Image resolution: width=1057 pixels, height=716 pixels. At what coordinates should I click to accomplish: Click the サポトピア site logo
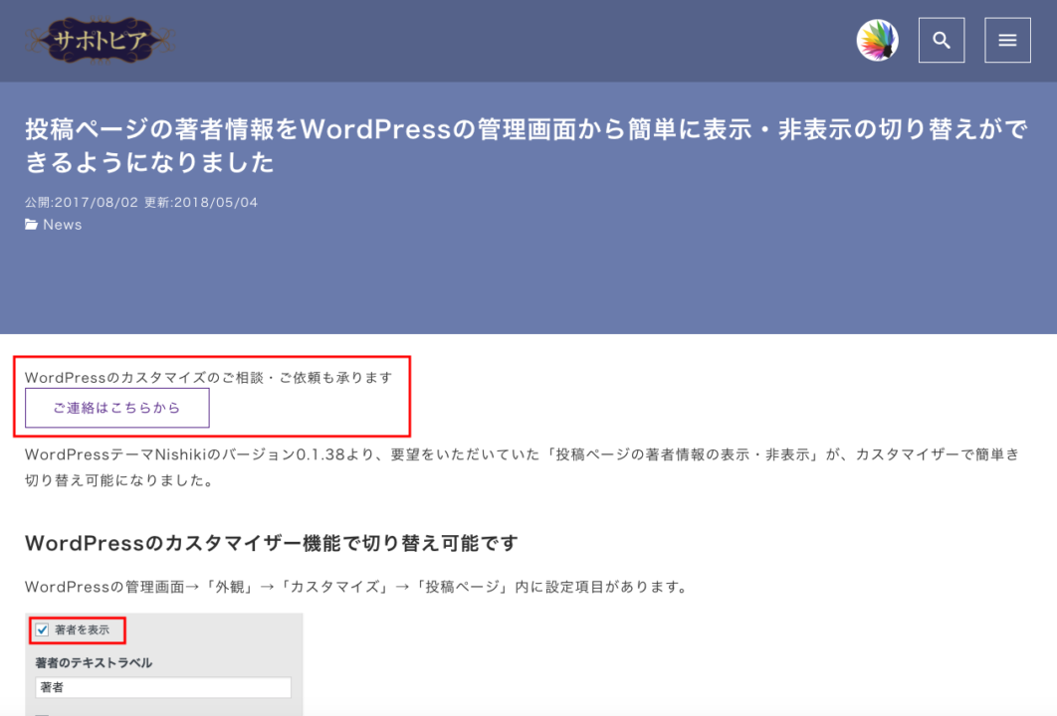100,41
